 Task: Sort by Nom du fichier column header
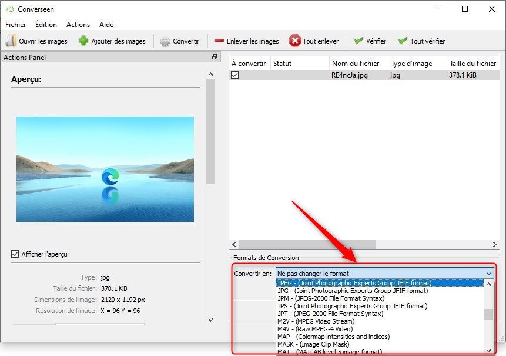358,64
